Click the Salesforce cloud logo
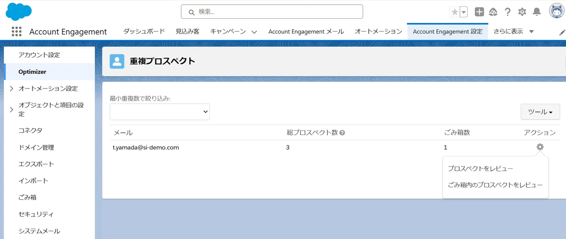566x239 pixels. (x=19, y=11)
